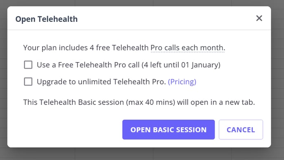Enable the Upgrade to unlimited Telehealth Pro checkbox

pos(28,82)
